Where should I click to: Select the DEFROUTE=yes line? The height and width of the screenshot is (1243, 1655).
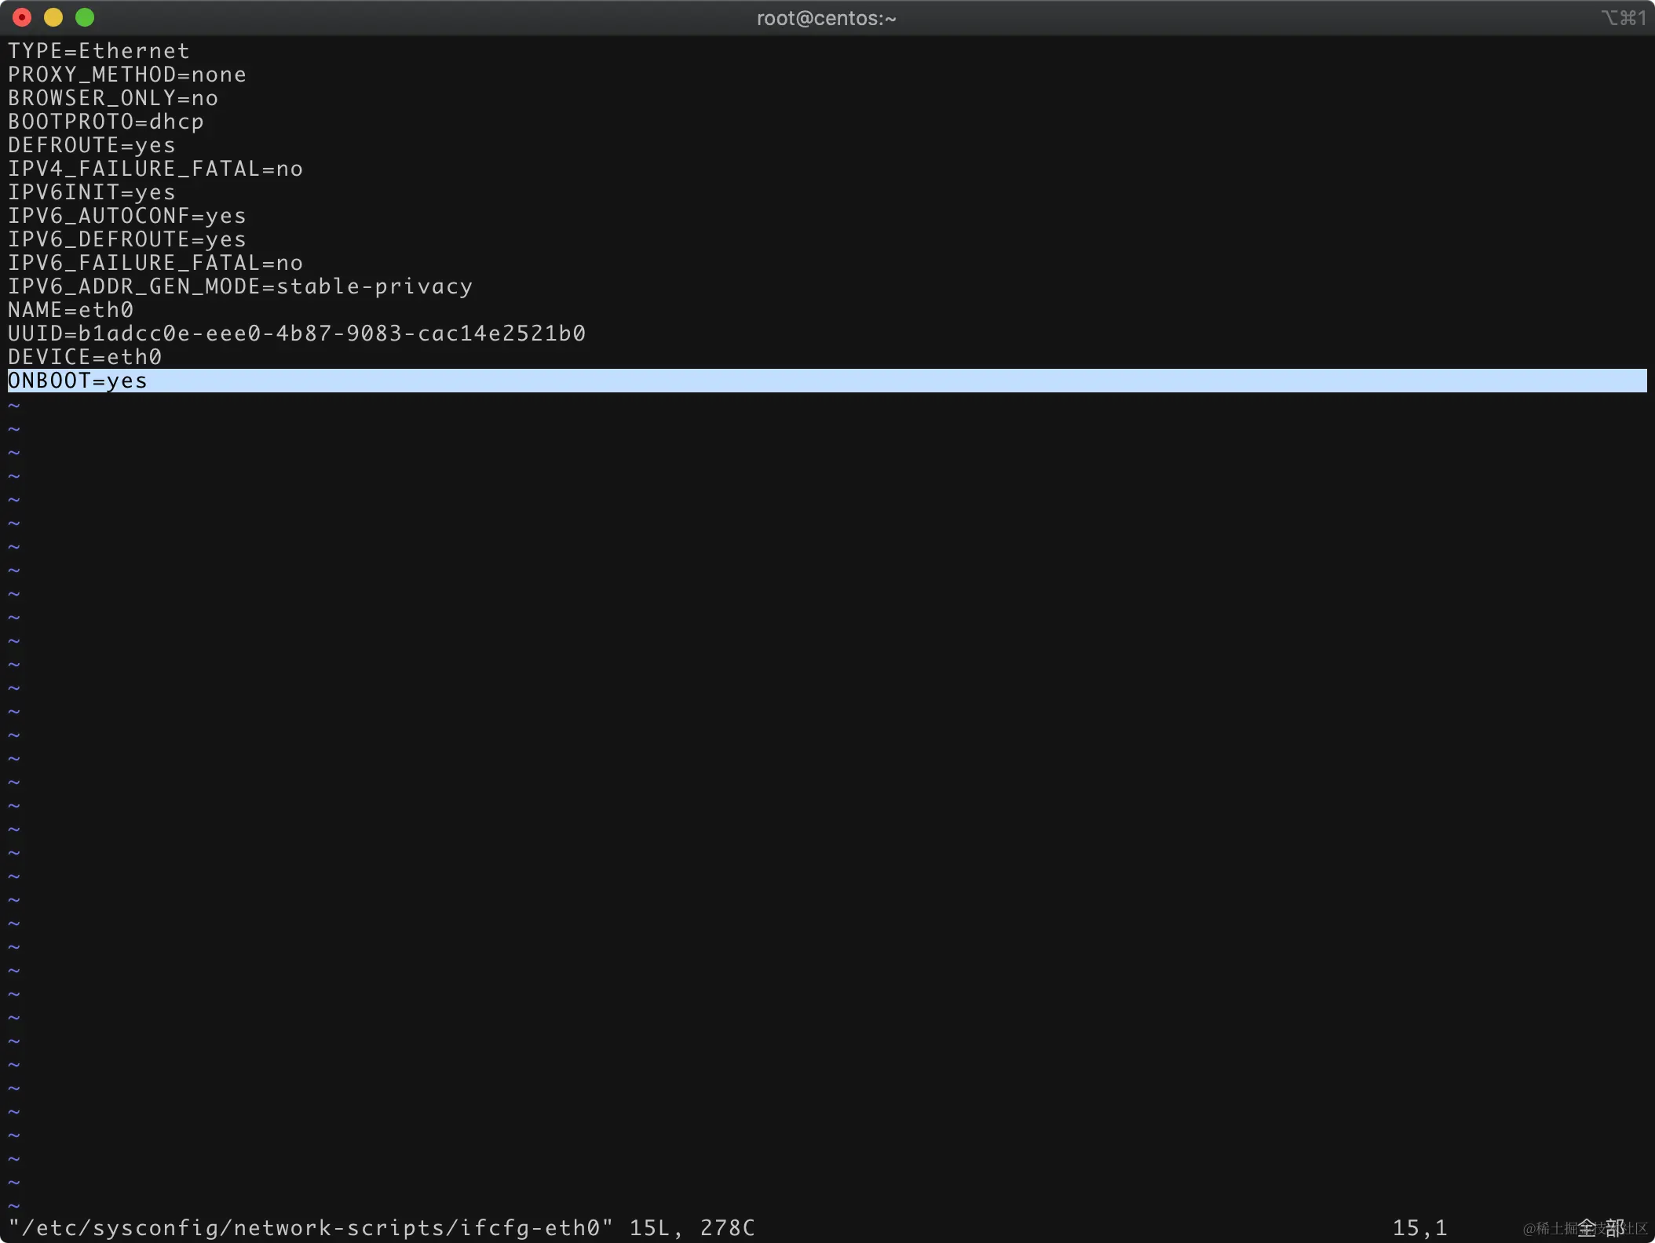pyautogui.click(x=92, y=146)
